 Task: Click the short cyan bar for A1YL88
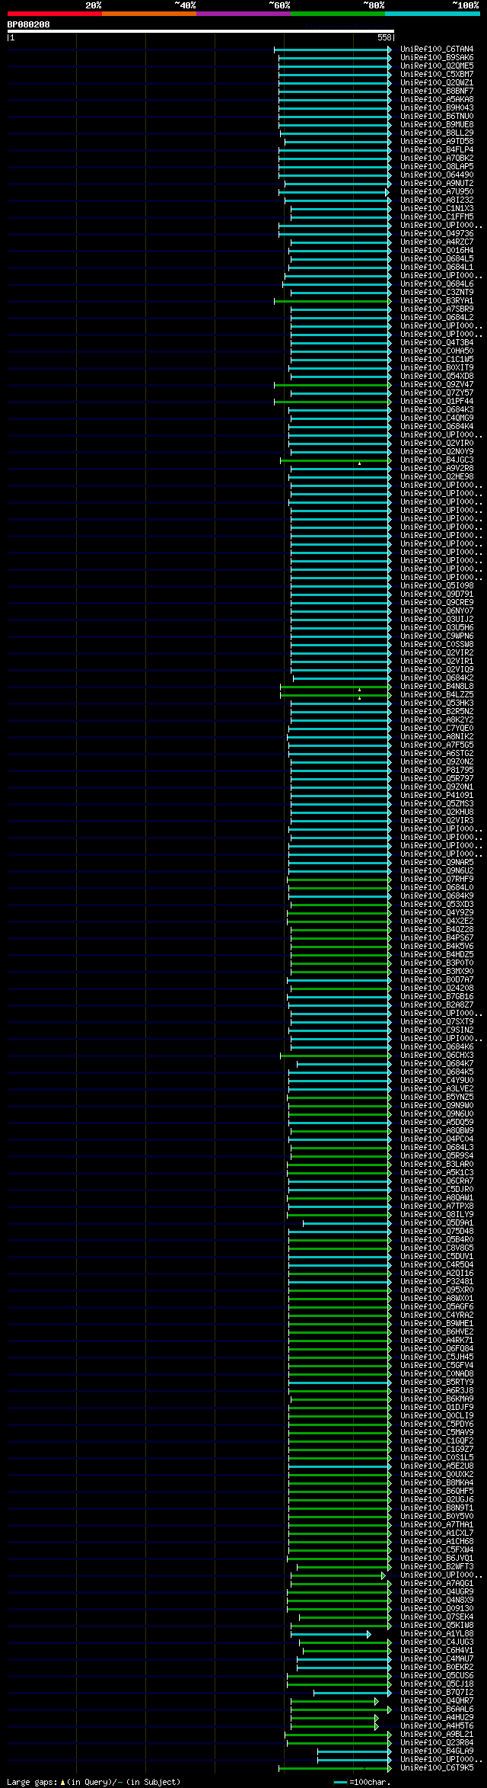330,1634
